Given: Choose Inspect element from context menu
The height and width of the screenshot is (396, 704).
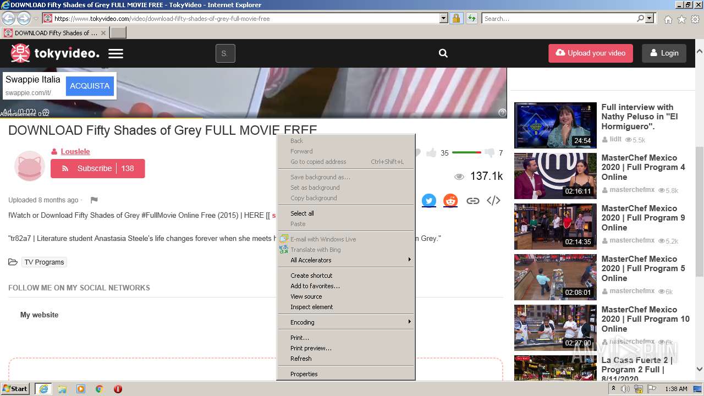Looking at the screenshot, I should 346,307.
